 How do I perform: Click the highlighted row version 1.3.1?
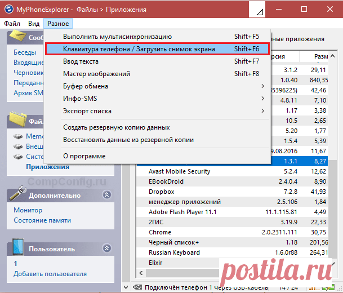[291, 161]
